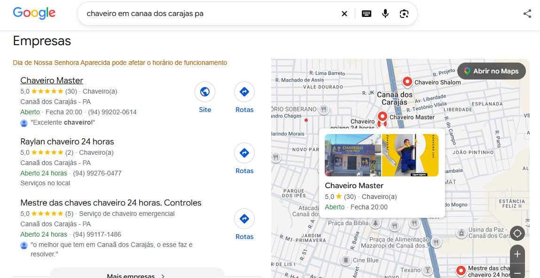
Task: Open the Chaveiro Master storefront photo
Action: (353, 155)
